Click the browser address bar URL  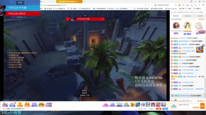55,5
